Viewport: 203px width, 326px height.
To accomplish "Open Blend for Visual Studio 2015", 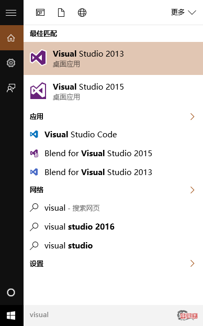I will [114, 154].
